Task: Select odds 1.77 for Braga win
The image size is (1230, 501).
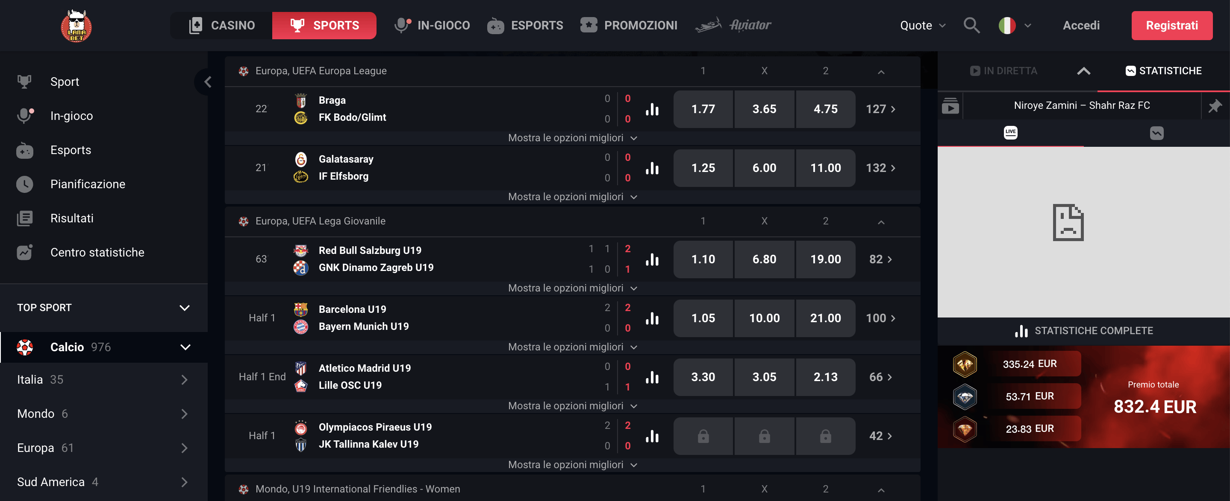Action: tap(703, 109)
